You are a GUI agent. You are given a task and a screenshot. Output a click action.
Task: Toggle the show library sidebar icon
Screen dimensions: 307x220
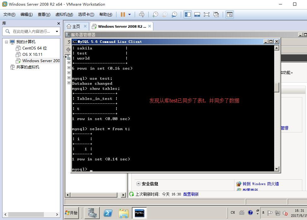tap(187, 14)
